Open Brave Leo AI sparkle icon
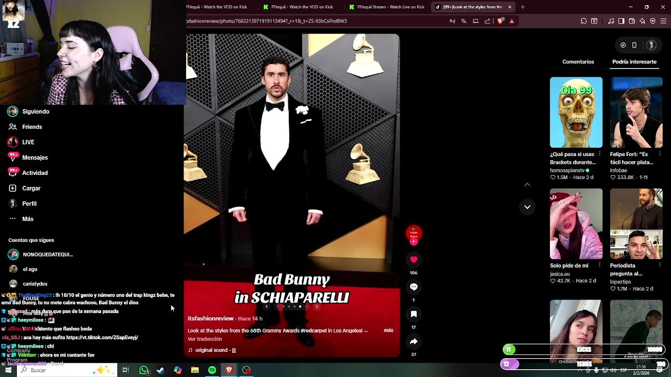Viewport: 671px width, 377px height. click(642, 21)
